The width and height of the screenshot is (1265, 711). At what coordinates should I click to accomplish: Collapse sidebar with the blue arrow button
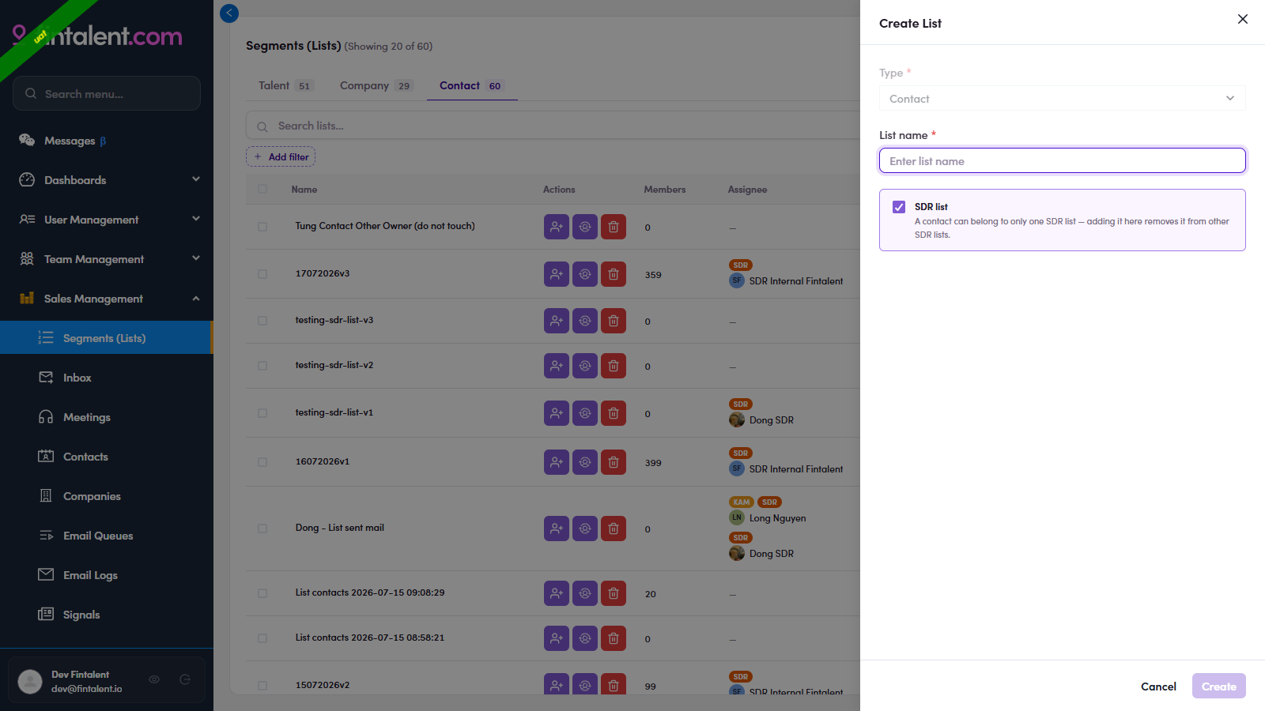(229, 13)
